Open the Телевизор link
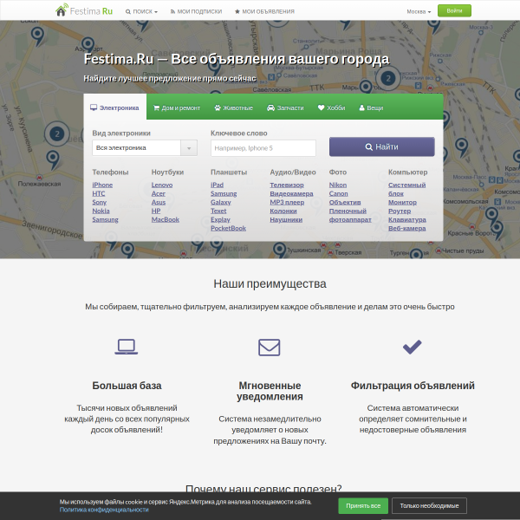This screenshot has width=520, height=520. click(x=287, y=185)
